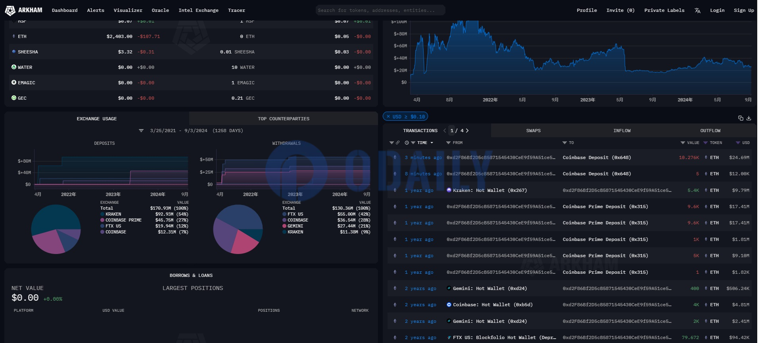This screenshot has width=758, height=343.
Task: Click ETH chain icon in 3 minutes ago row
Action: tap(395, 157)
